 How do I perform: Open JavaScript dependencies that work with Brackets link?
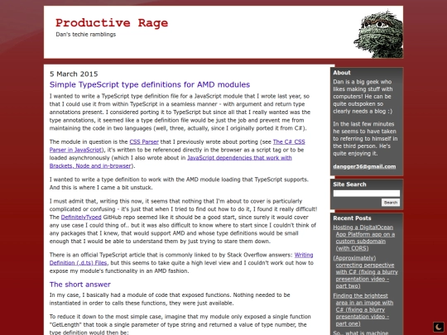171,162
